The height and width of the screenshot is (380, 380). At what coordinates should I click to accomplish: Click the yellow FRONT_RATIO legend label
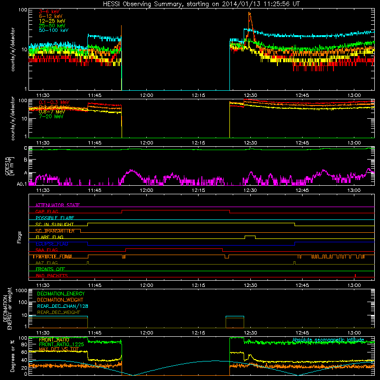54,340
